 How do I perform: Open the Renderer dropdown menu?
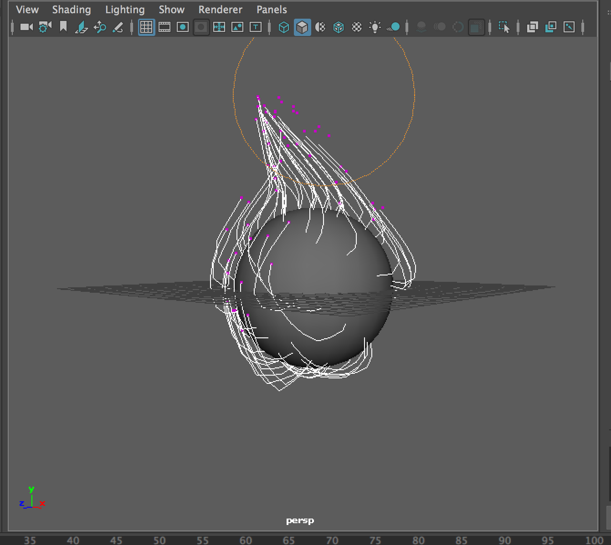[220, 10]
